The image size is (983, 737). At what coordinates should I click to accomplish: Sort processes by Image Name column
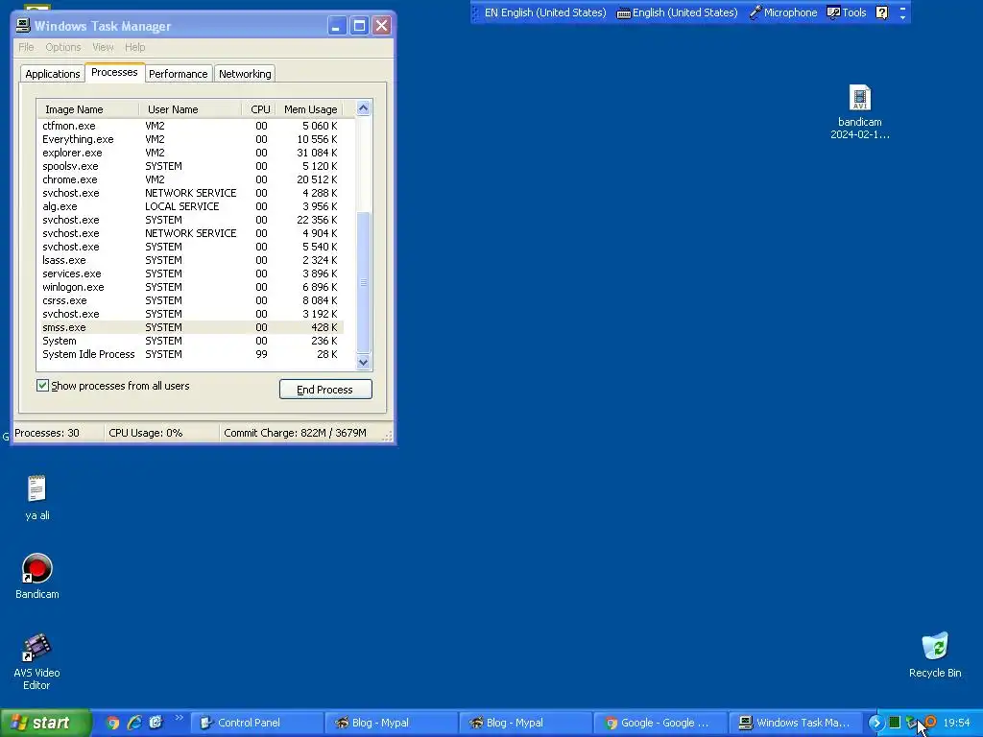[87, 109]
